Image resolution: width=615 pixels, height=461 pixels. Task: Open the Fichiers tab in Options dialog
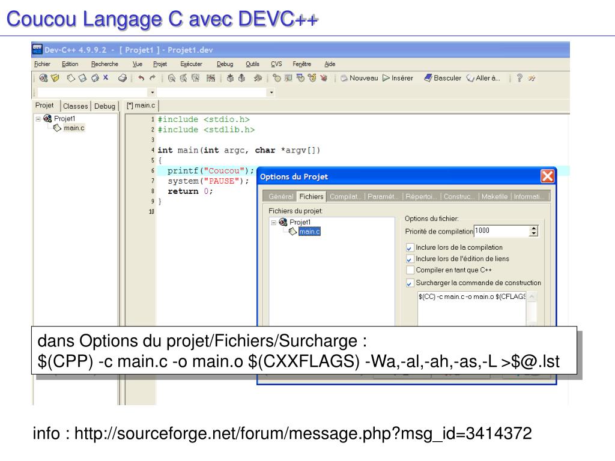click(312, 196)
